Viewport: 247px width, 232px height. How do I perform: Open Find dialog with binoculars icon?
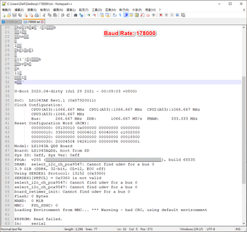click(75, 15)
